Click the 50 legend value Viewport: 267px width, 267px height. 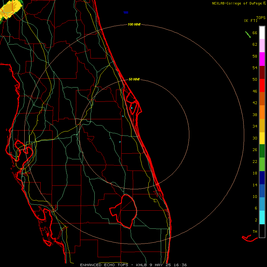[x=255, y=80]
